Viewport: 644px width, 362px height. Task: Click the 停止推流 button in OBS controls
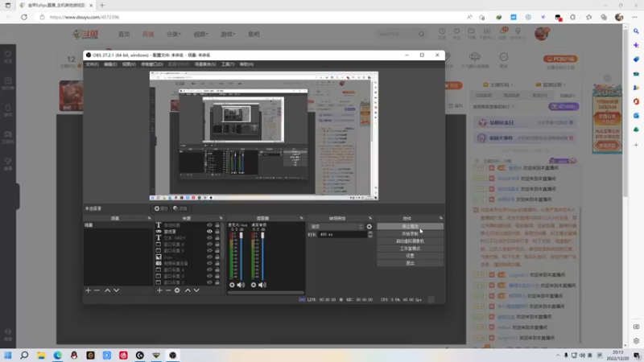pos(410,227)
